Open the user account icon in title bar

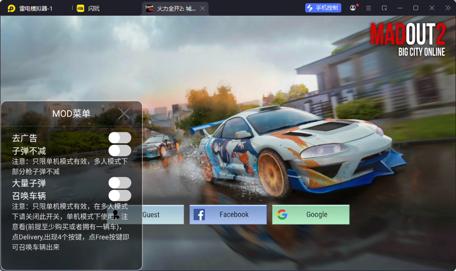point(353,8)
